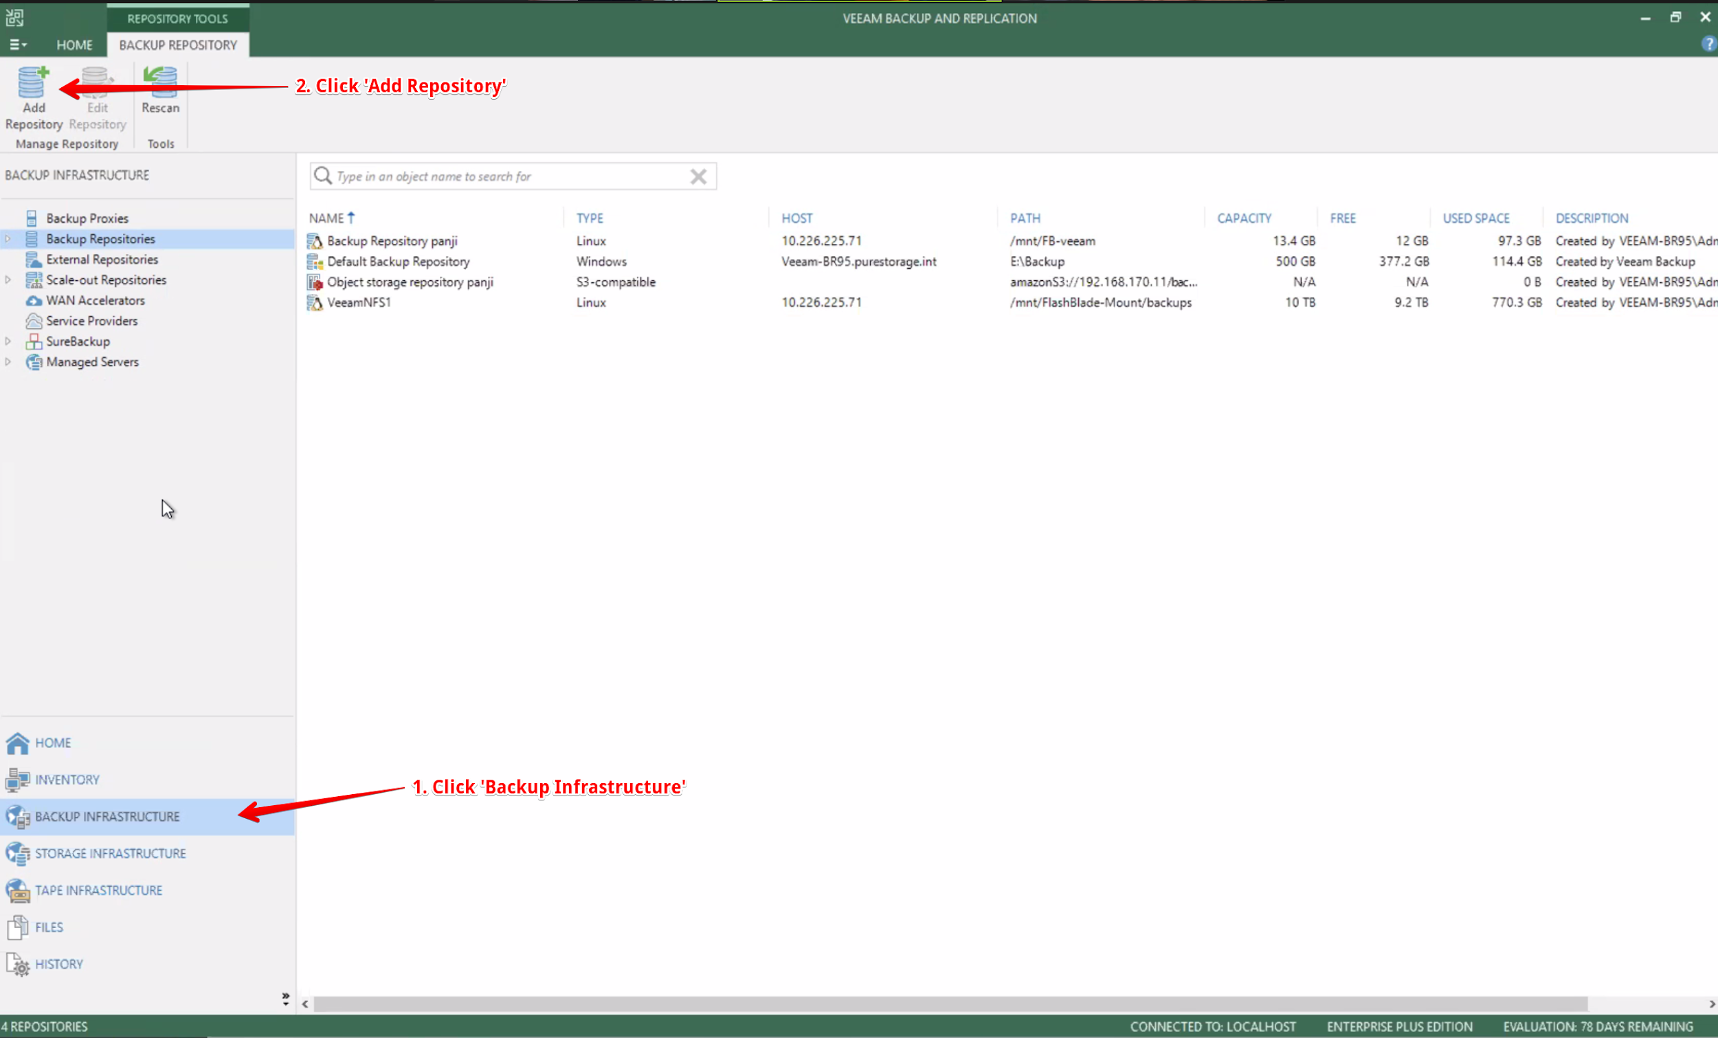Viewport: 1718px width, 1038px height.
Task: Click the WAN Accelerators cloud icon
Action: pos(34,300)
